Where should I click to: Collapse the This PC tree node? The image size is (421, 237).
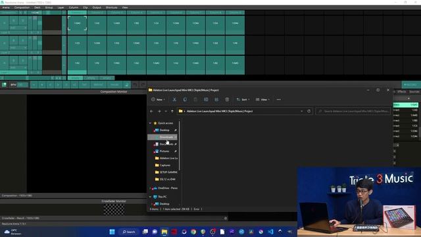pos(150,197)
